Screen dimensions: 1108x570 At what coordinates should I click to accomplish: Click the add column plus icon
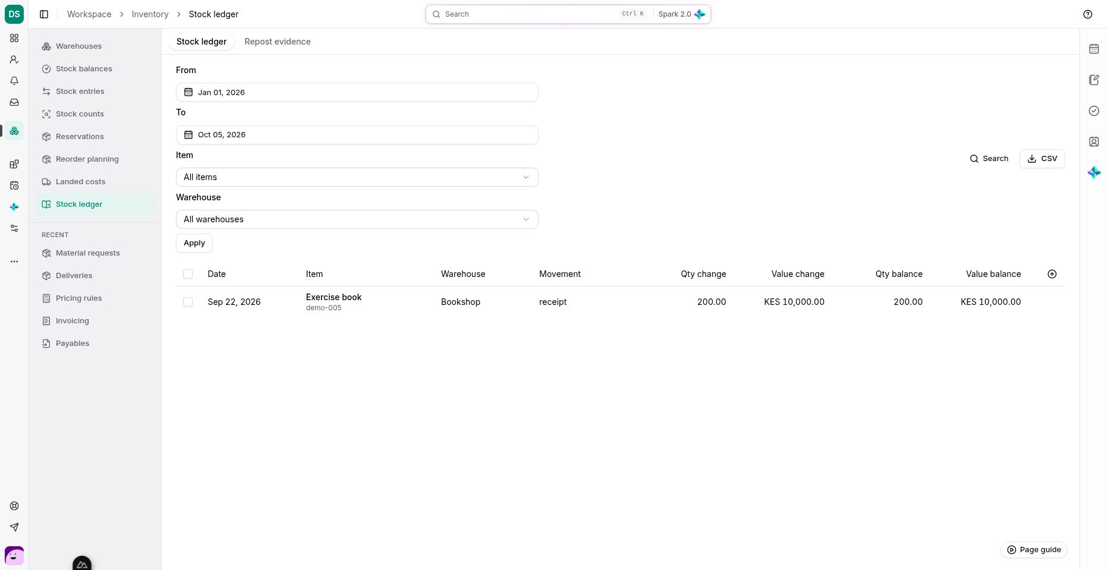click(1052, 274)
